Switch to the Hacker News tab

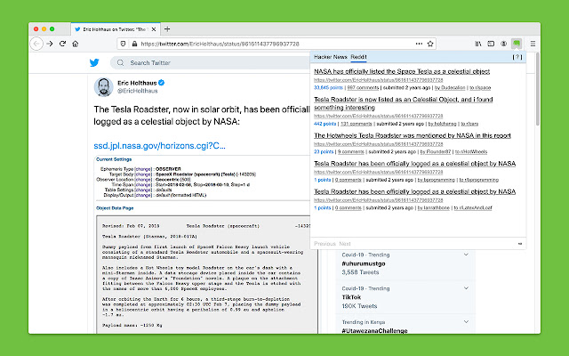click(331, 57)
